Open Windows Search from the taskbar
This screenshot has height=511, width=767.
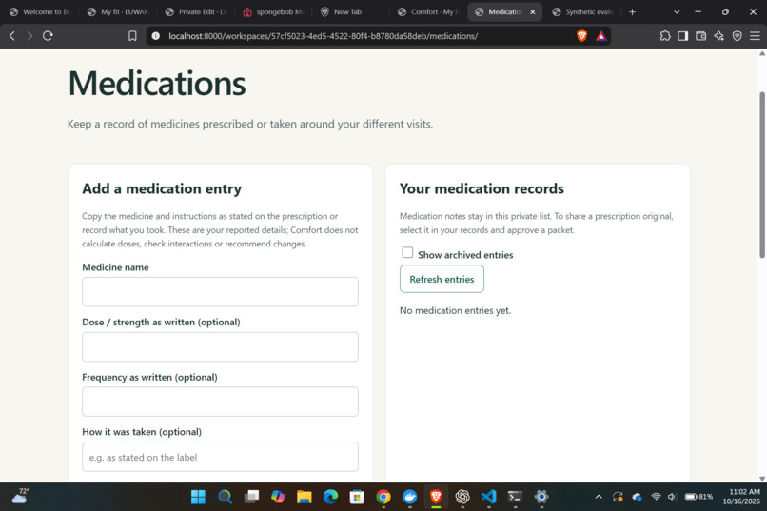[x=225, y=497]
